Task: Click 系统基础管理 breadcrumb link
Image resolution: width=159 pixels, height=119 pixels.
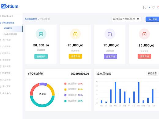Action: 31,19
